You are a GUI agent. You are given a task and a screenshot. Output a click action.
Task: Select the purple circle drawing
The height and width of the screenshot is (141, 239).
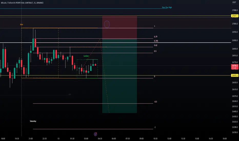[107, 24]
